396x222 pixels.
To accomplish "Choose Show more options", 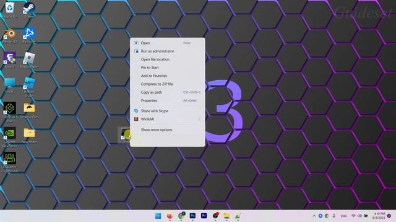I will point(167,130).
